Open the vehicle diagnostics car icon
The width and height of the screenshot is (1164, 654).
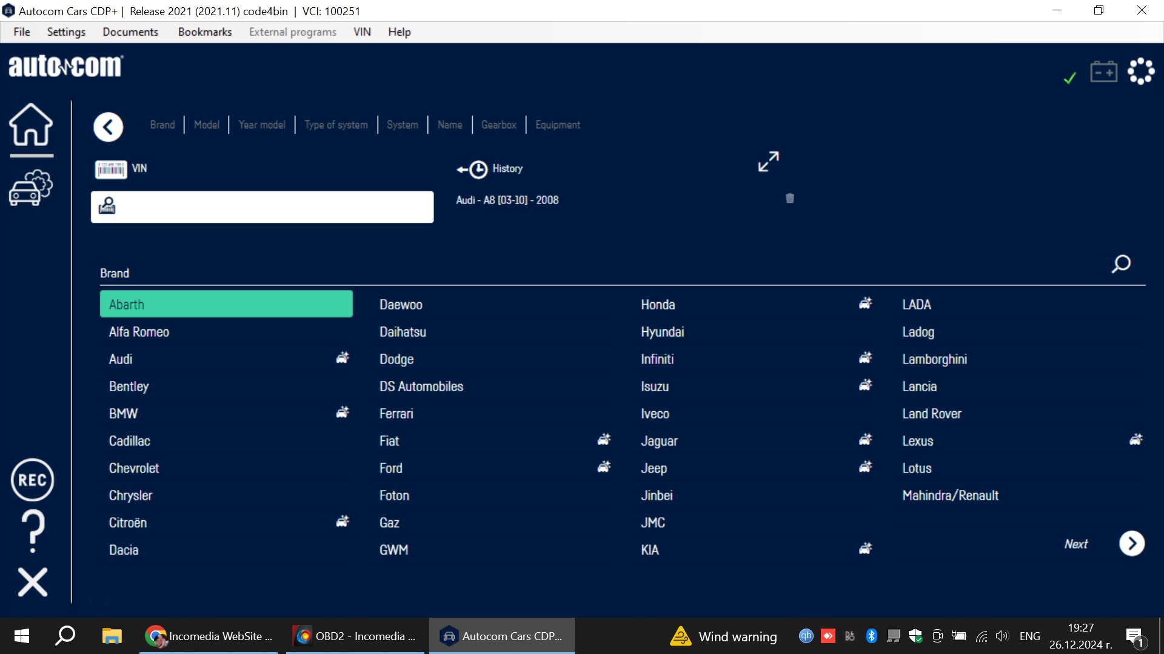(31, 187)
